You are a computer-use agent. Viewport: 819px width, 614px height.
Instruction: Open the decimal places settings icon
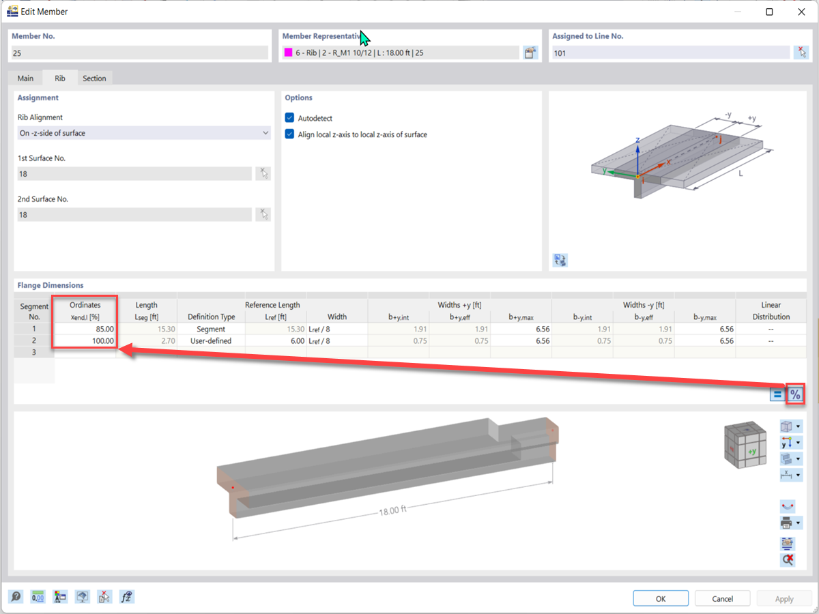38,596
